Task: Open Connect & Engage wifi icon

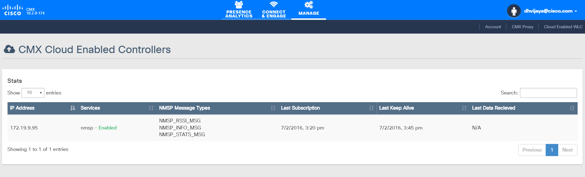Action: (x=274, y=4)
